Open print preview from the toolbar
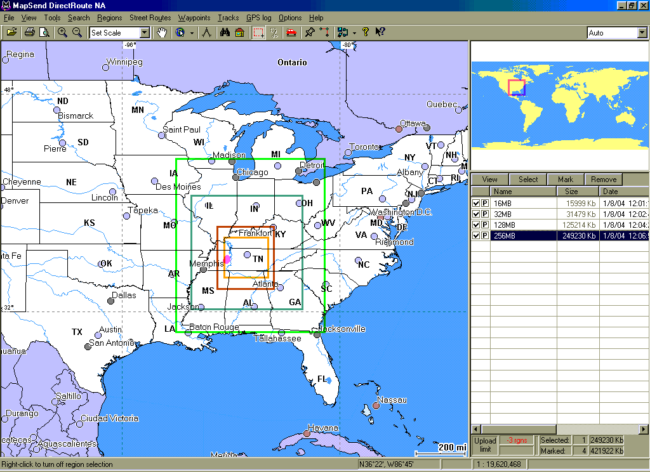The image size is (650, 472). (44, 32)
